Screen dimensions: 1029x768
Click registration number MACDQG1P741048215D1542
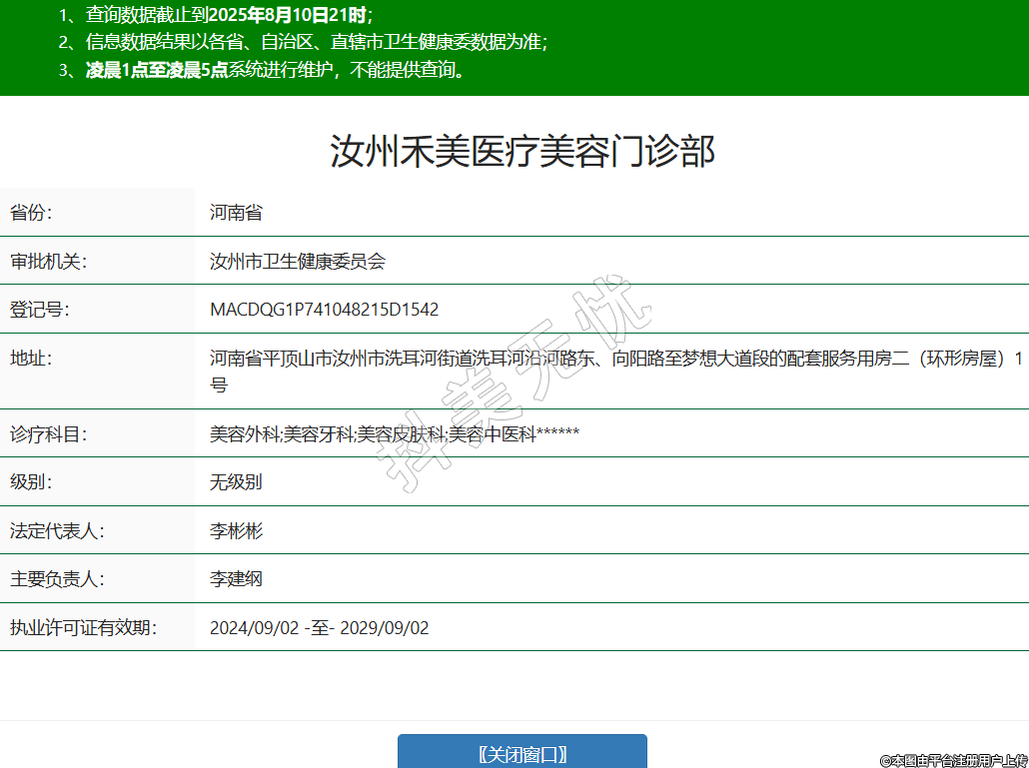[324, 310]
